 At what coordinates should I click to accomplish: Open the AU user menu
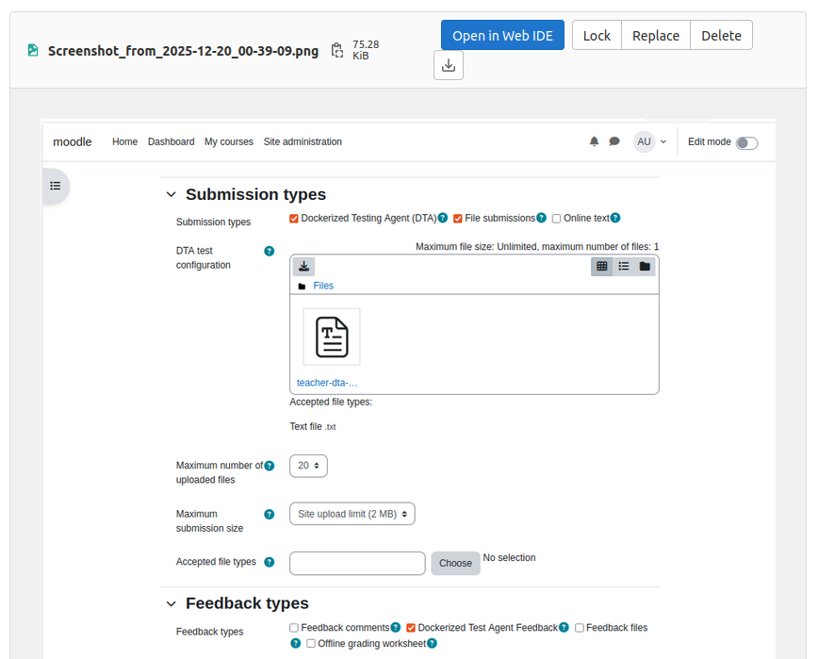point(650,142)
